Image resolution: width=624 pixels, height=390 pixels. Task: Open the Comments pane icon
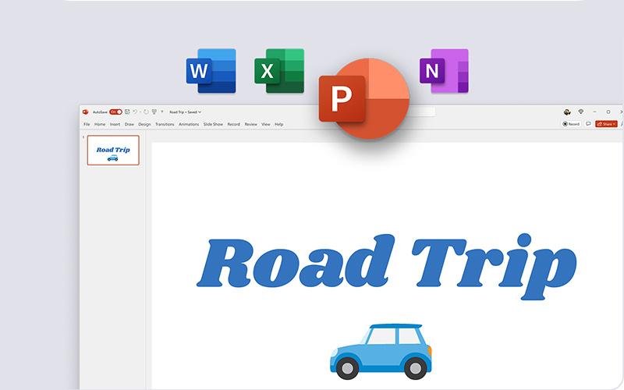(587, 124)
